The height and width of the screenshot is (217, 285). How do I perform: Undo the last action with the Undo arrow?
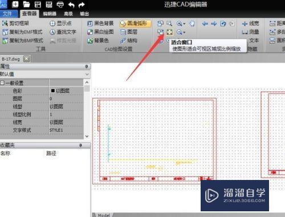click(x=71, y=5)
